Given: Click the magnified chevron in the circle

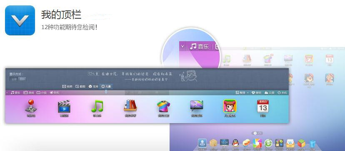Looking at the screenshot, I should click(182, 46).
